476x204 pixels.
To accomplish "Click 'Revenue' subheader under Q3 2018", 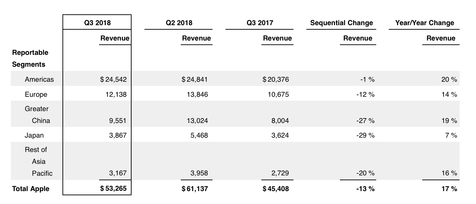I will 115,38.
